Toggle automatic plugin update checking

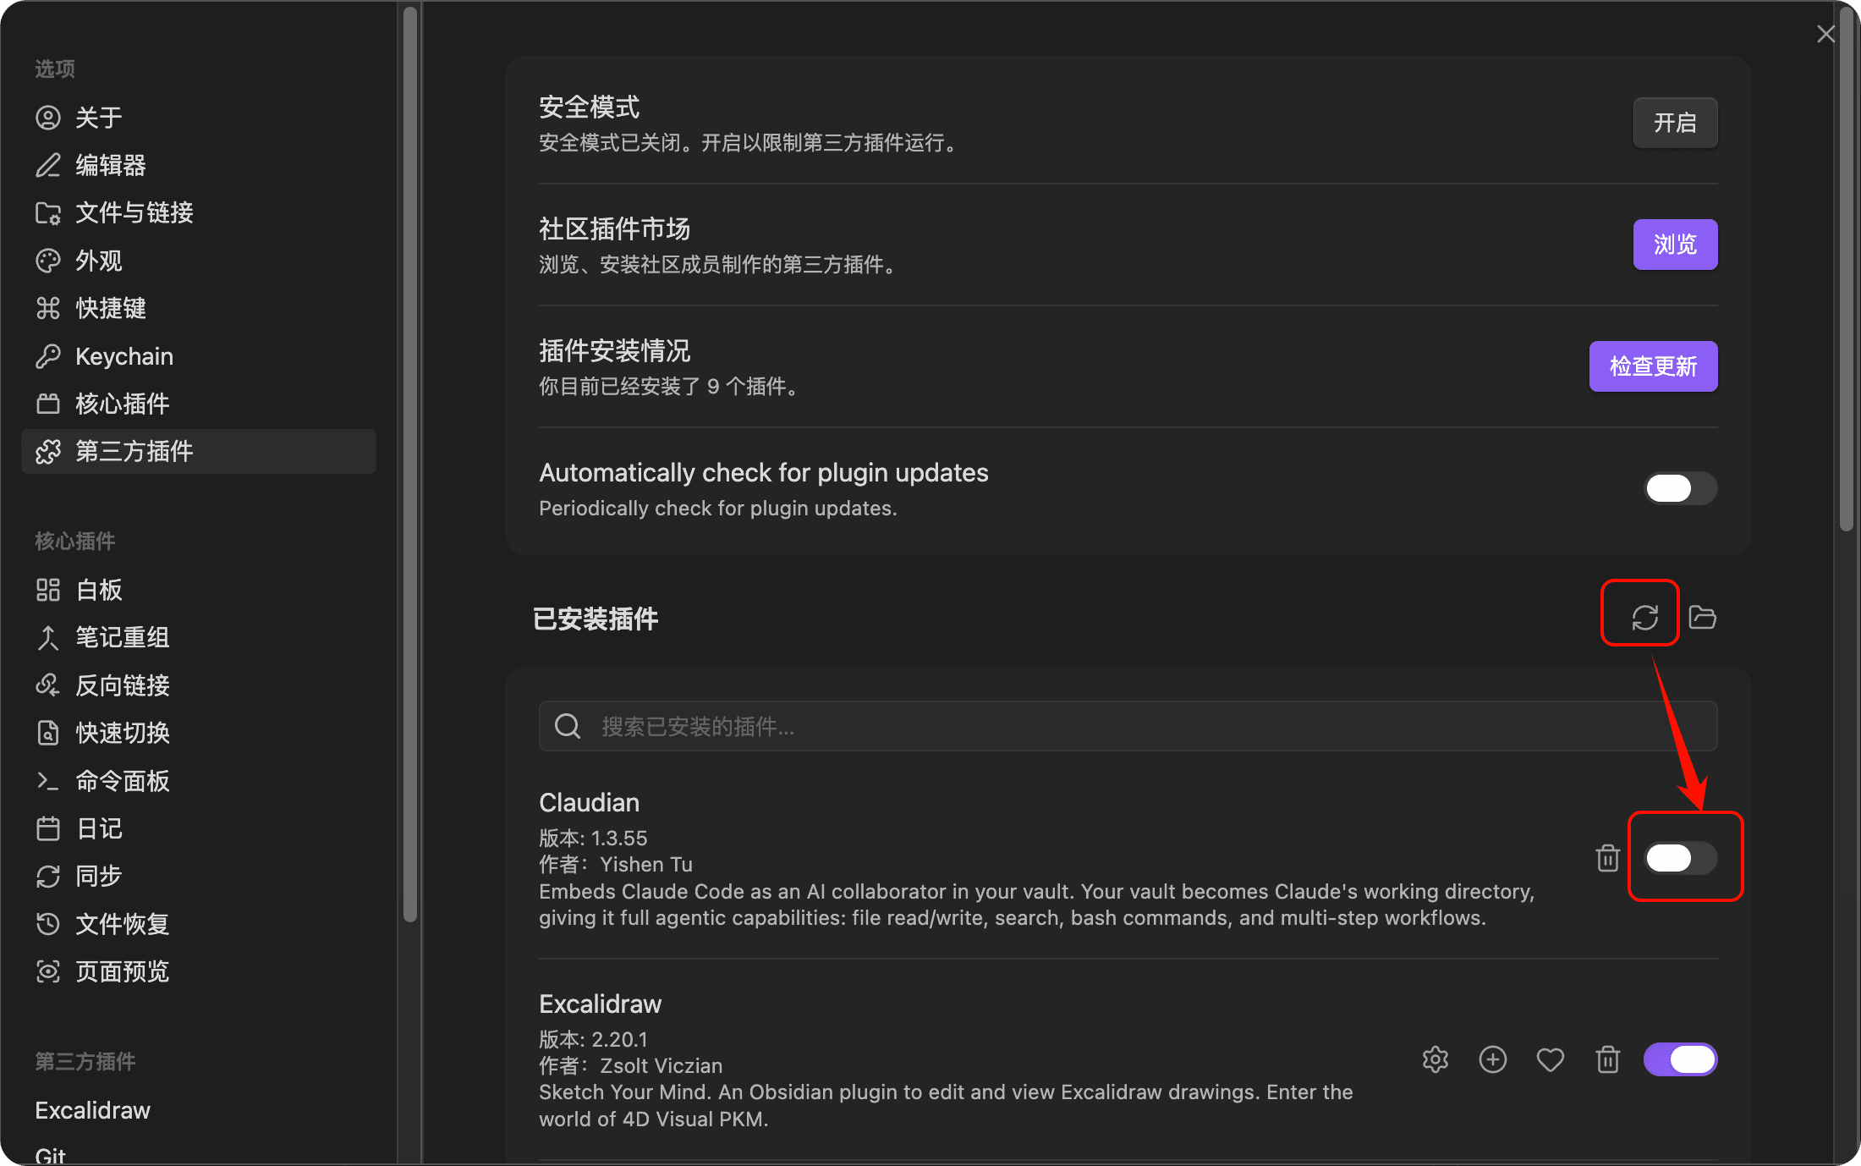click(1680, 488)
